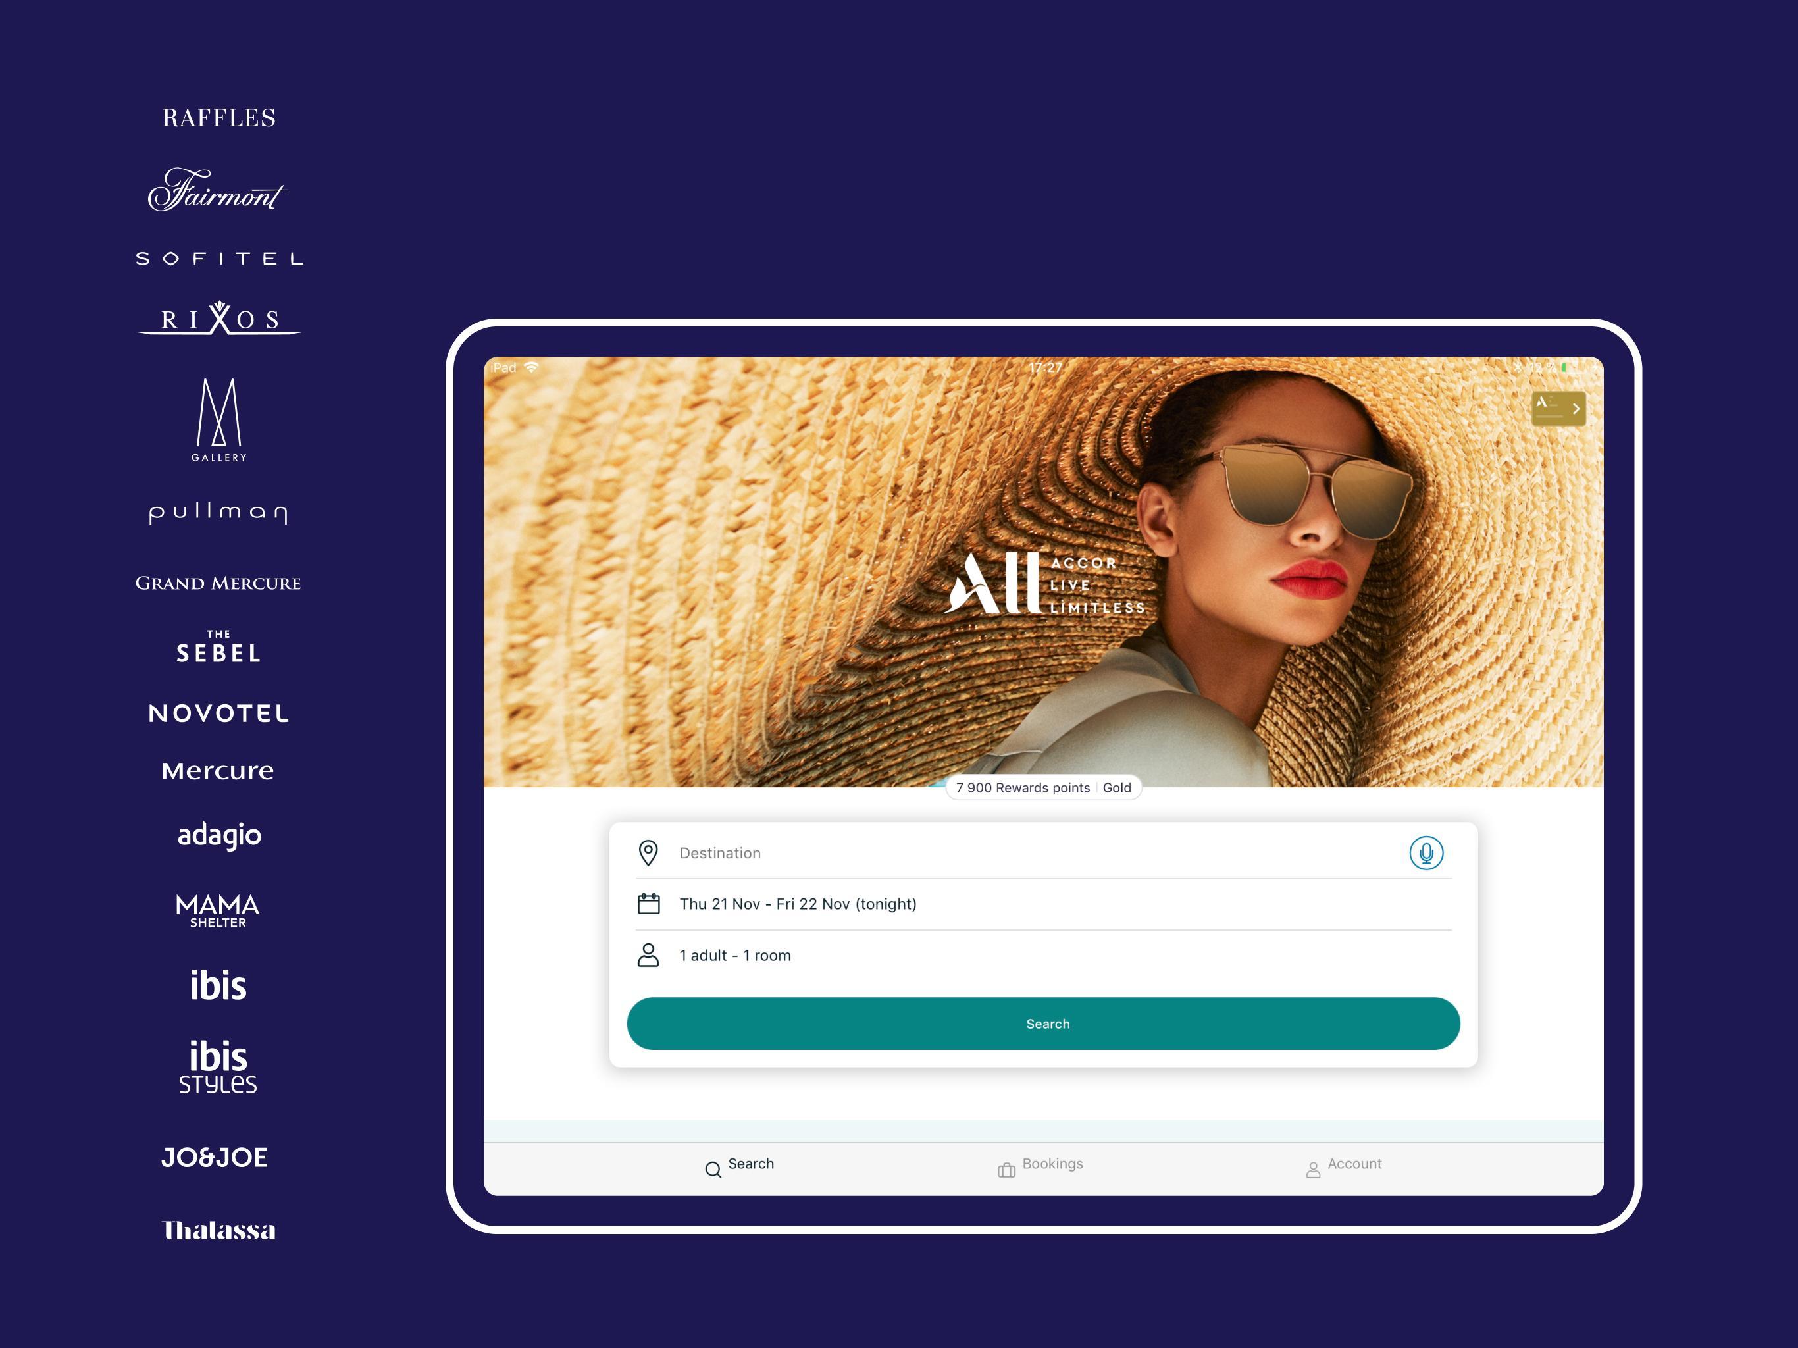Screen dimensions: 1798x1348
Task: Click the Mama Shelter logo
Action: (218, 910)
